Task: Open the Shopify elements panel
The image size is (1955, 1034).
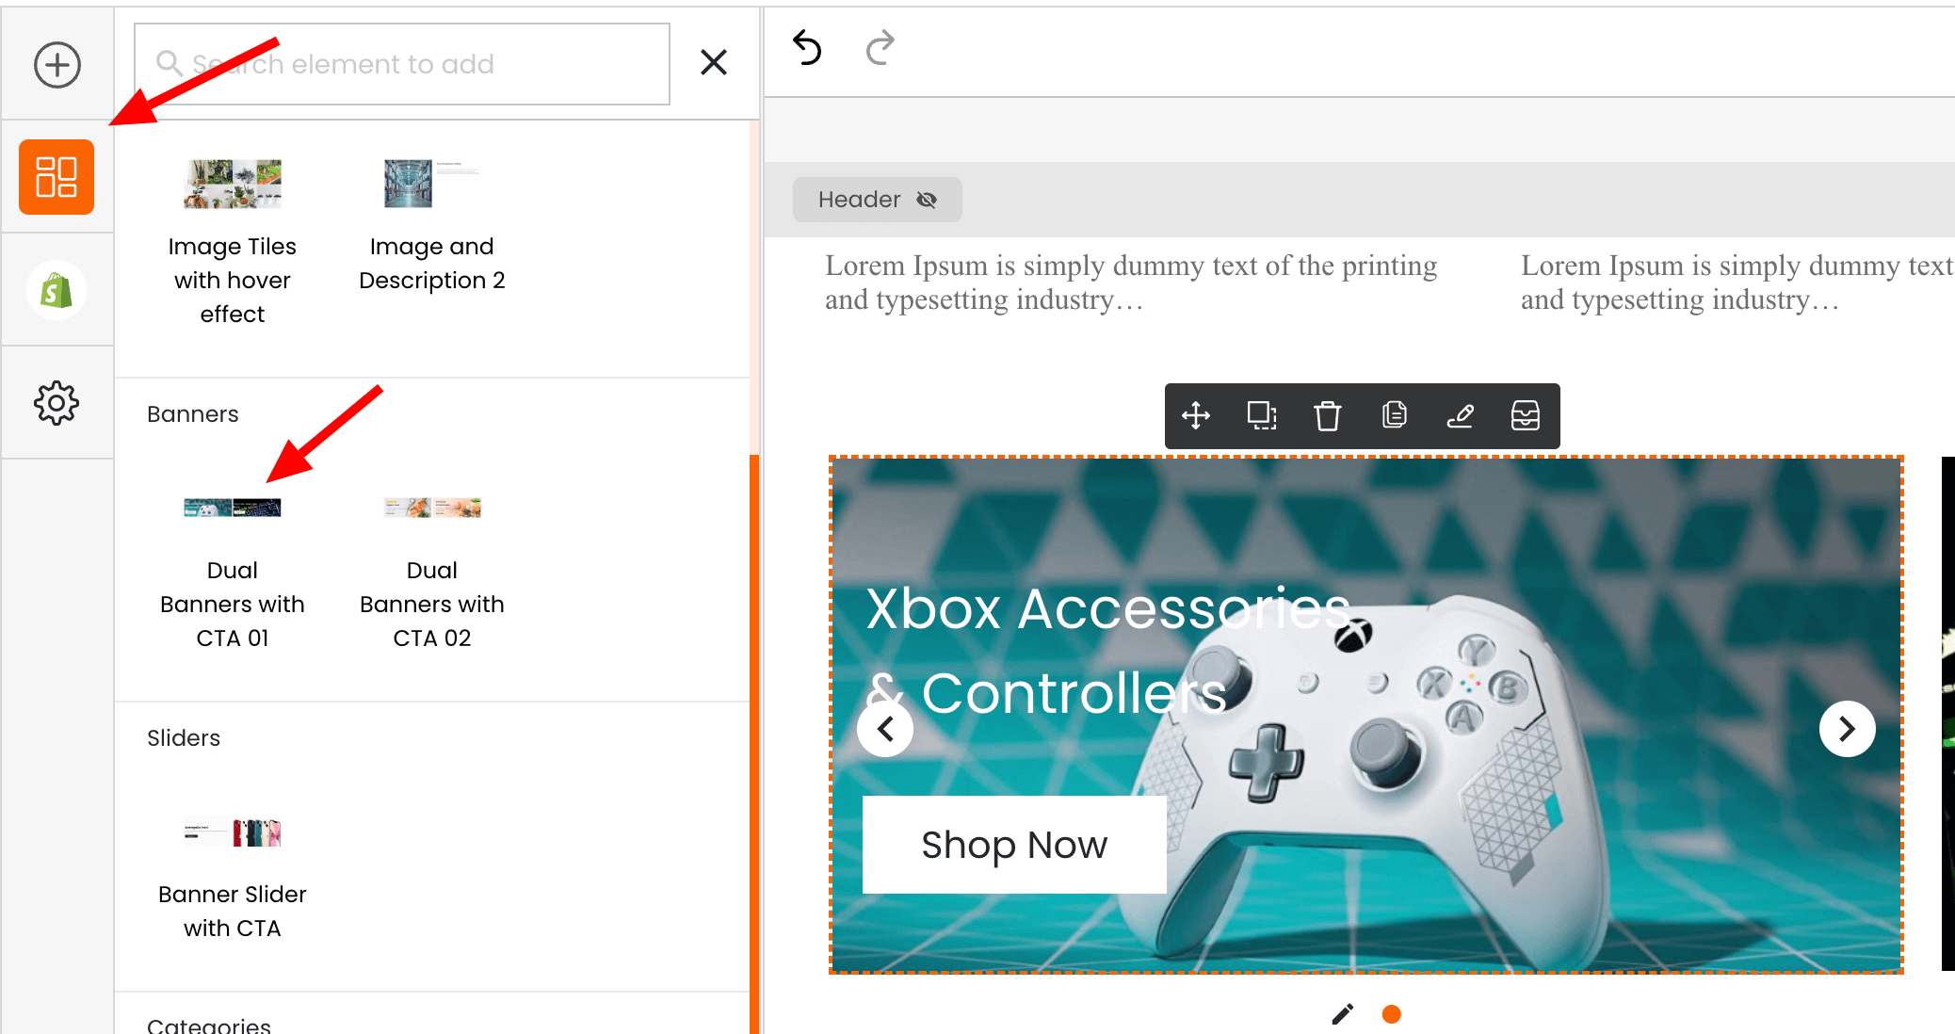Action: click(57, 290)
